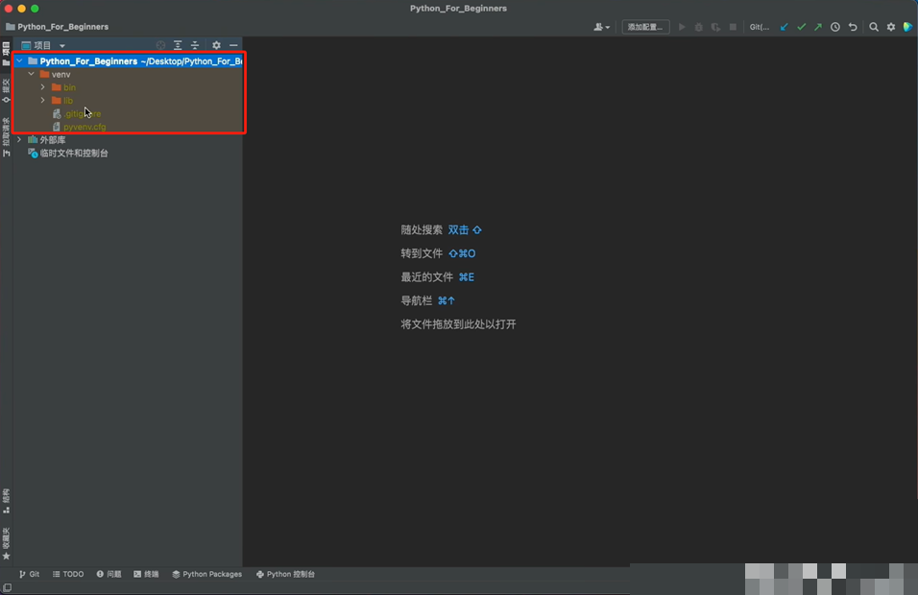Screen dimensions: 918x595
Task: Open the 项目 view dropdown
Action: (43, 45)
